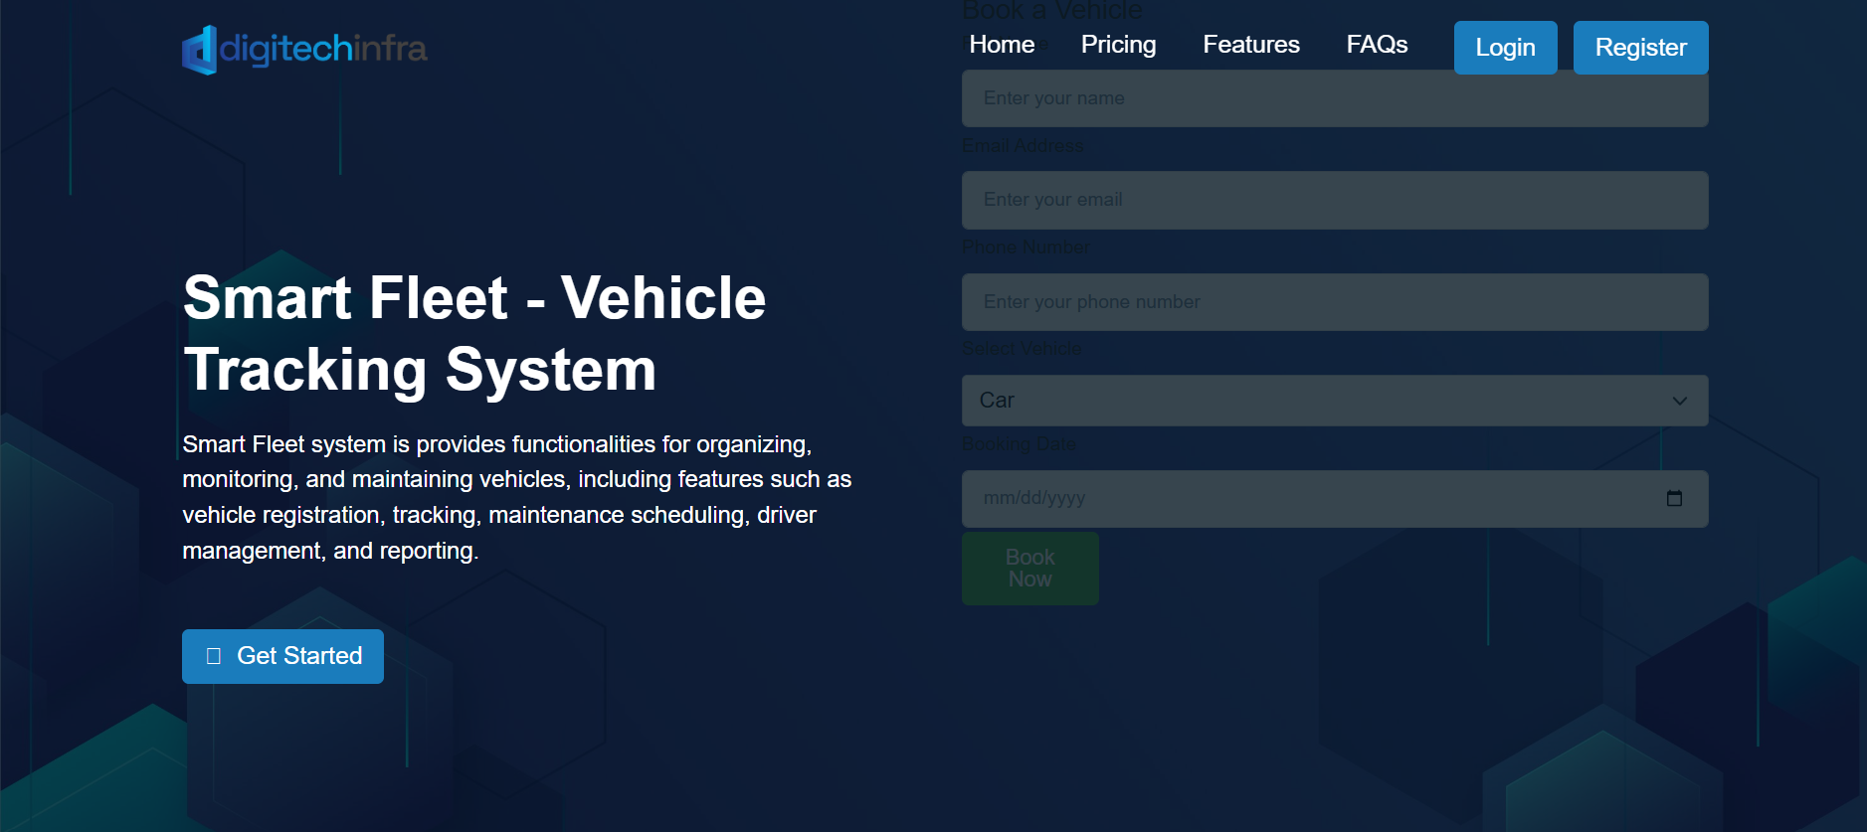Click the Get Started button

coord(282,656)
